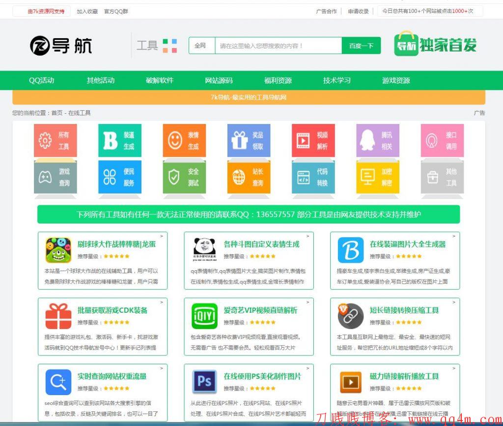Expand arrow on 在线装逼图片大全生成器 card
The image size is (503, 426).
coord(454,236)
